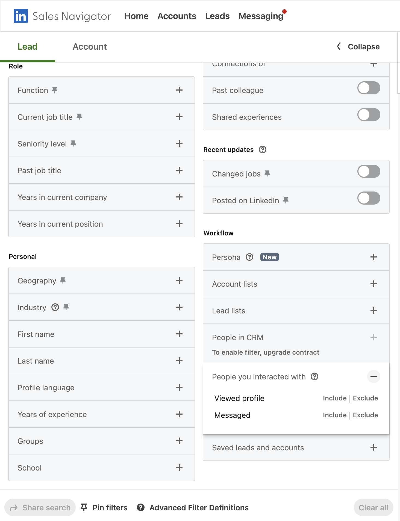Click the Clear all button

(373, 507)
